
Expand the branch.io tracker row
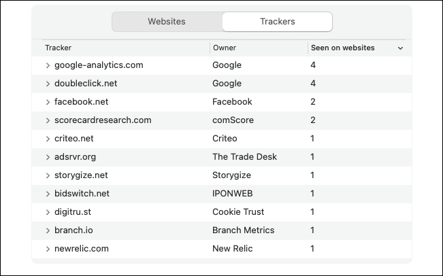point(48,230)
